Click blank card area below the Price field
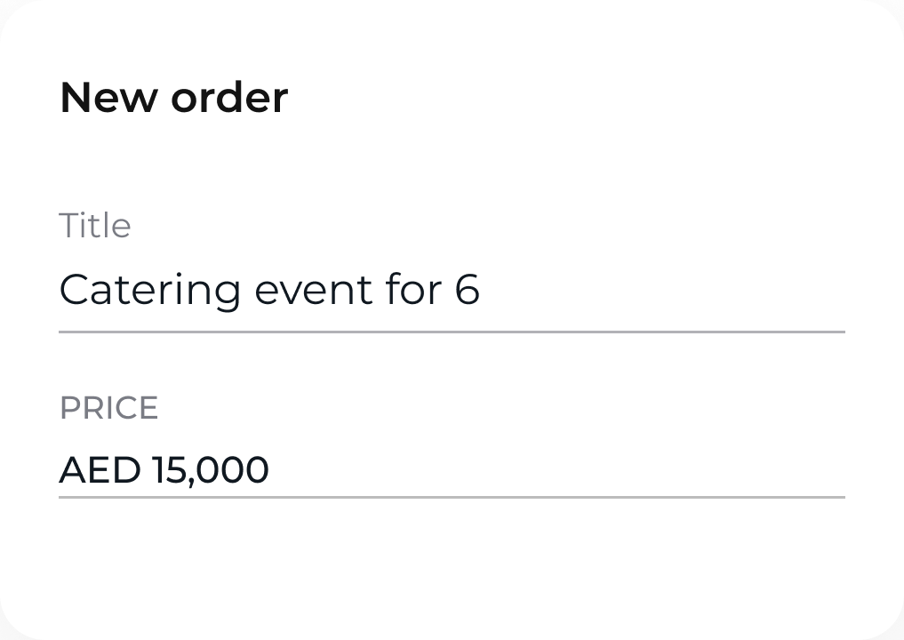Screen dimensions: 904x640 (x=452, y=569)
